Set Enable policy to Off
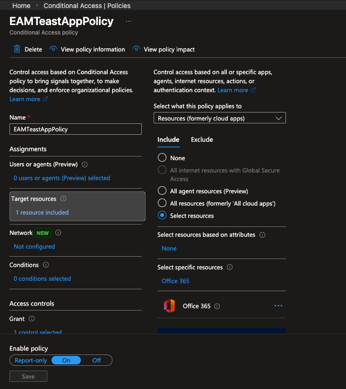 pos(97,361)
